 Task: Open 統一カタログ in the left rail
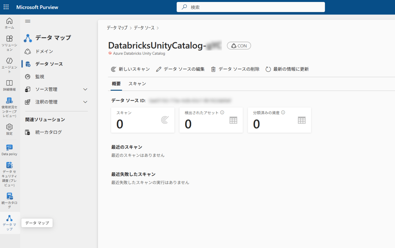pyautogui.click(x=9, y=200)
